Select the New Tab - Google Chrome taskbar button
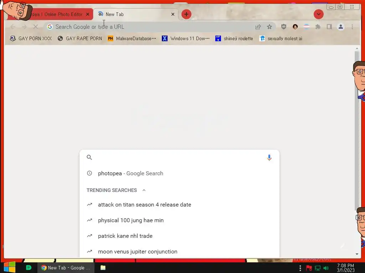The width and height of the screenshot is (365, 273). click(x=66, y=268)
